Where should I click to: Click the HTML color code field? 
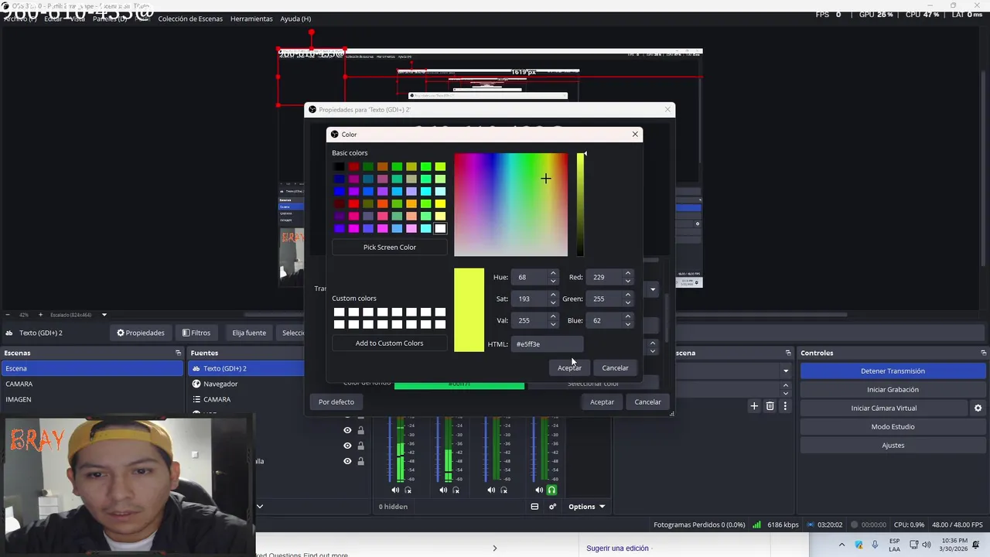(x=547, y=343)
